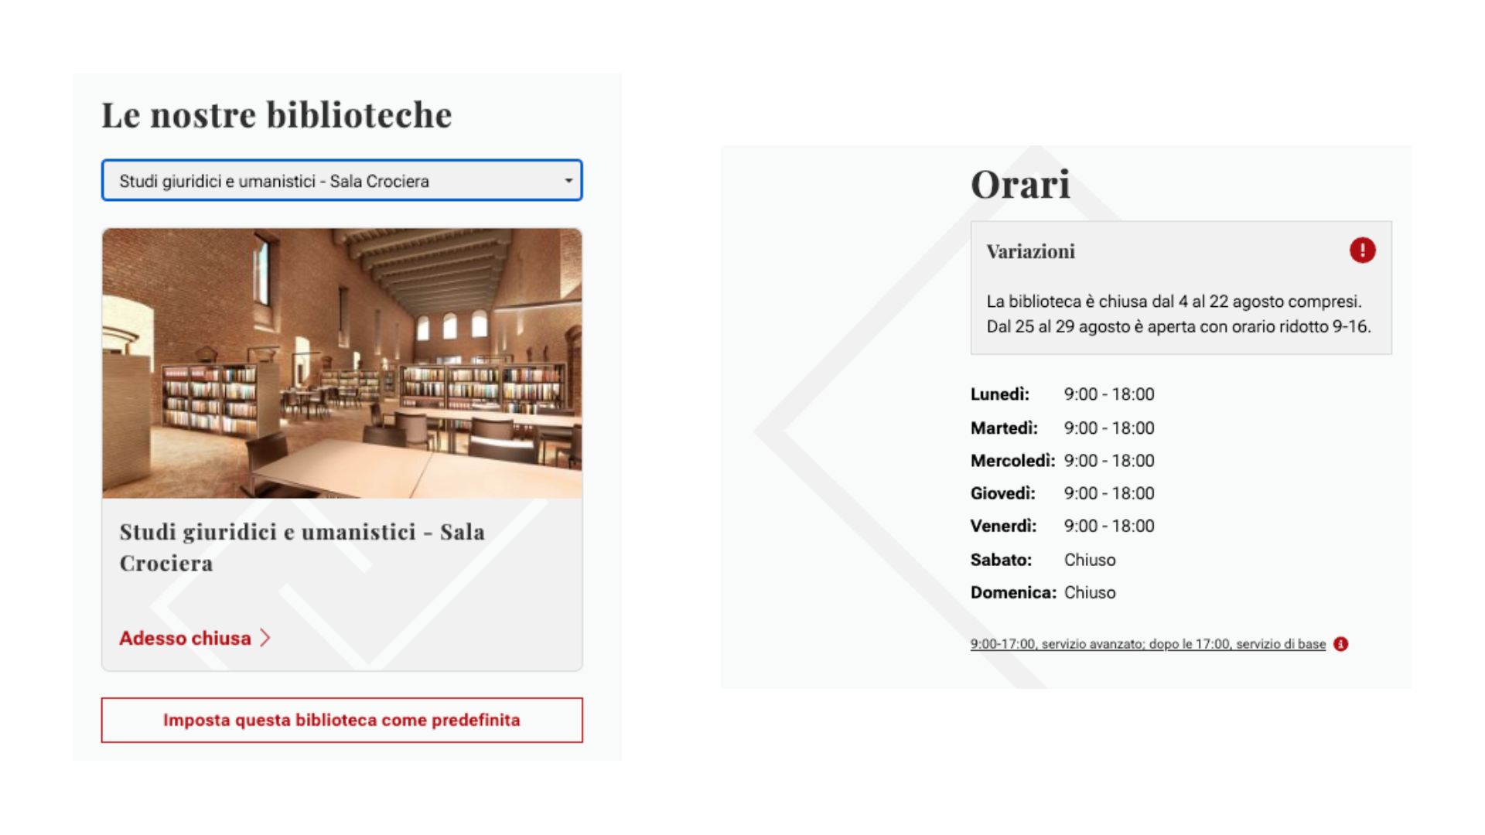Screen dimensions: 1485x835
Task: Click the August closure notice text
Action: 1179,314
